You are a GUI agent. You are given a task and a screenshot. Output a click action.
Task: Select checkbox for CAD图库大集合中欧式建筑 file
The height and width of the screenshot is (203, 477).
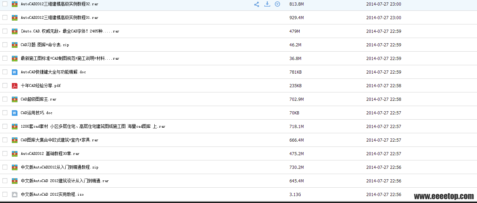(5, 140)
